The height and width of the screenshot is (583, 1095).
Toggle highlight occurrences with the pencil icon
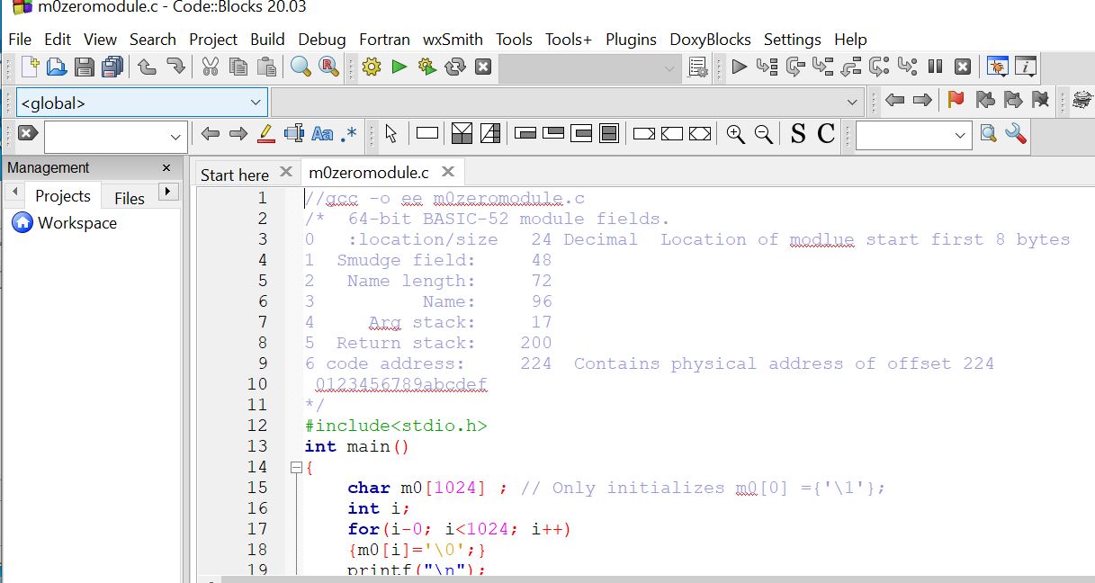[x=265, y=134]
